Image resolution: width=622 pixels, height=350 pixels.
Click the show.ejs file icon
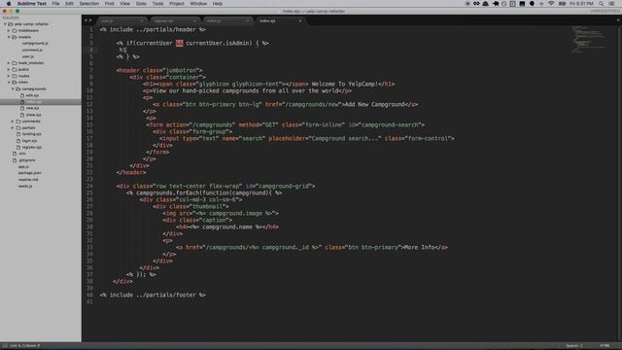[22, 115]
